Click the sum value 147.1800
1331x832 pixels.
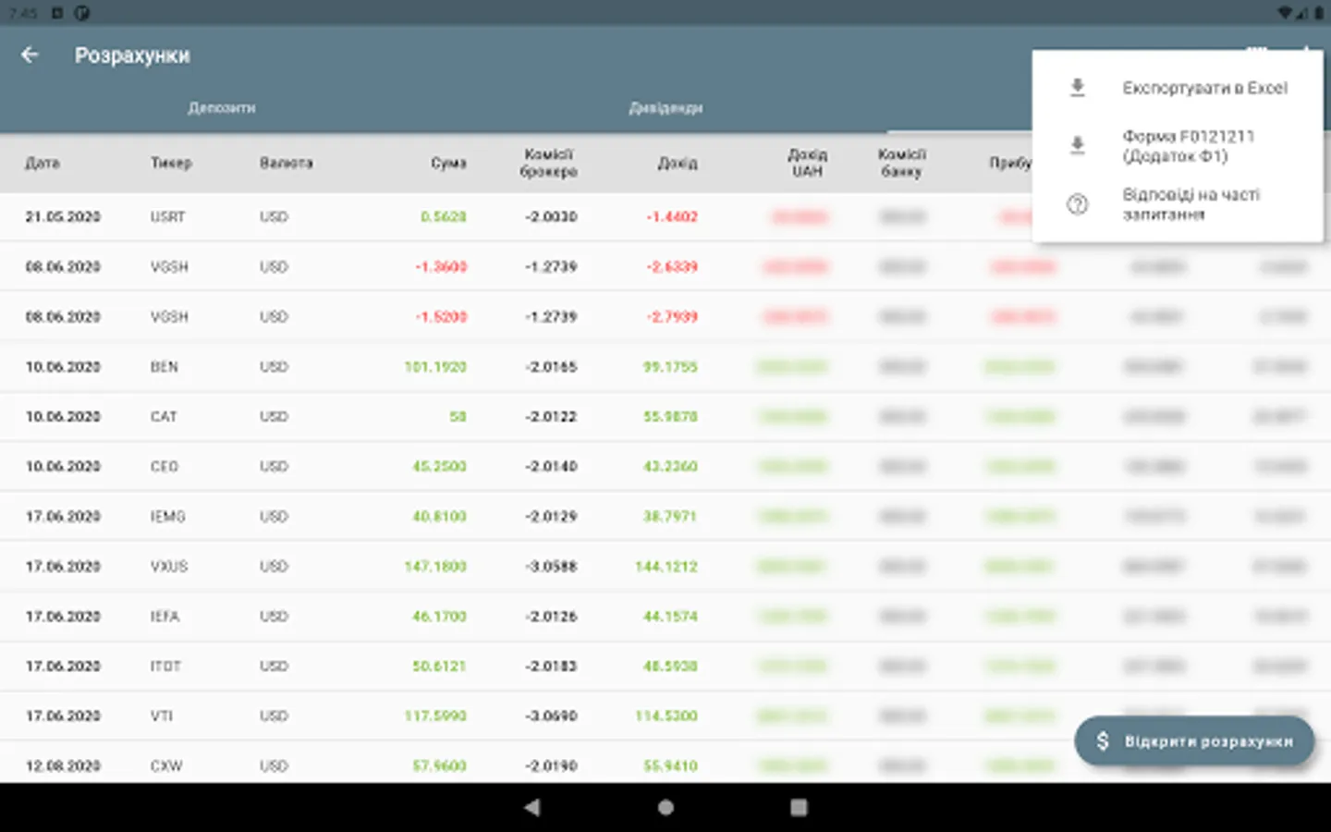tap(435, 567)
